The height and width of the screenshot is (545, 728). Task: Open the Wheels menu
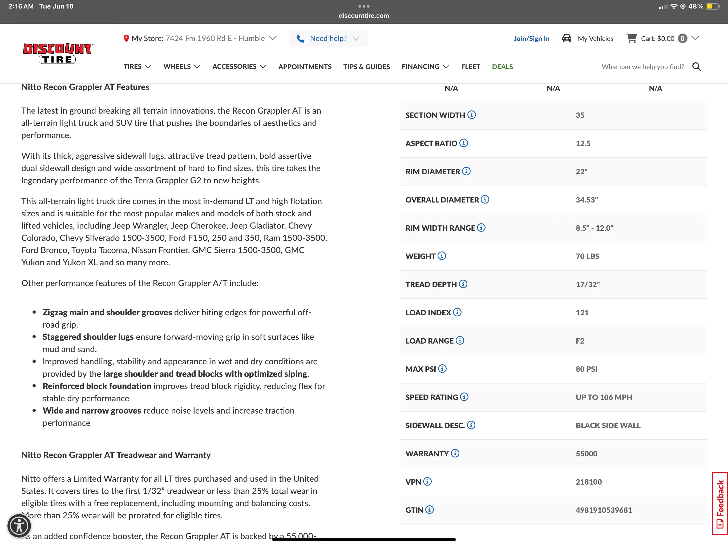coord(182,67)
